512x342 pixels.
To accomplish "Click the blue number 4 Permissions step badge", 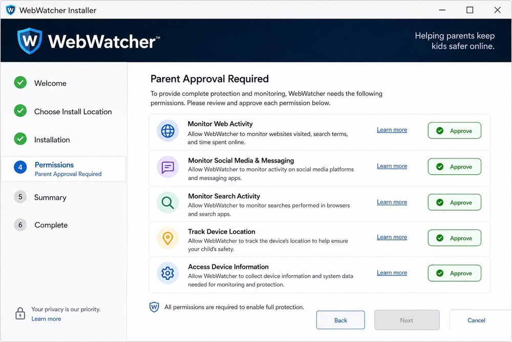I will pos(20,167).
